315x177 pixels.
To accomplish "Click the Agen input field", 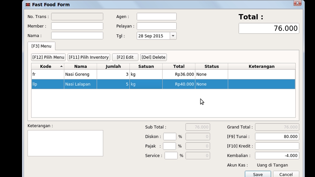I will (x=157, y=17).
